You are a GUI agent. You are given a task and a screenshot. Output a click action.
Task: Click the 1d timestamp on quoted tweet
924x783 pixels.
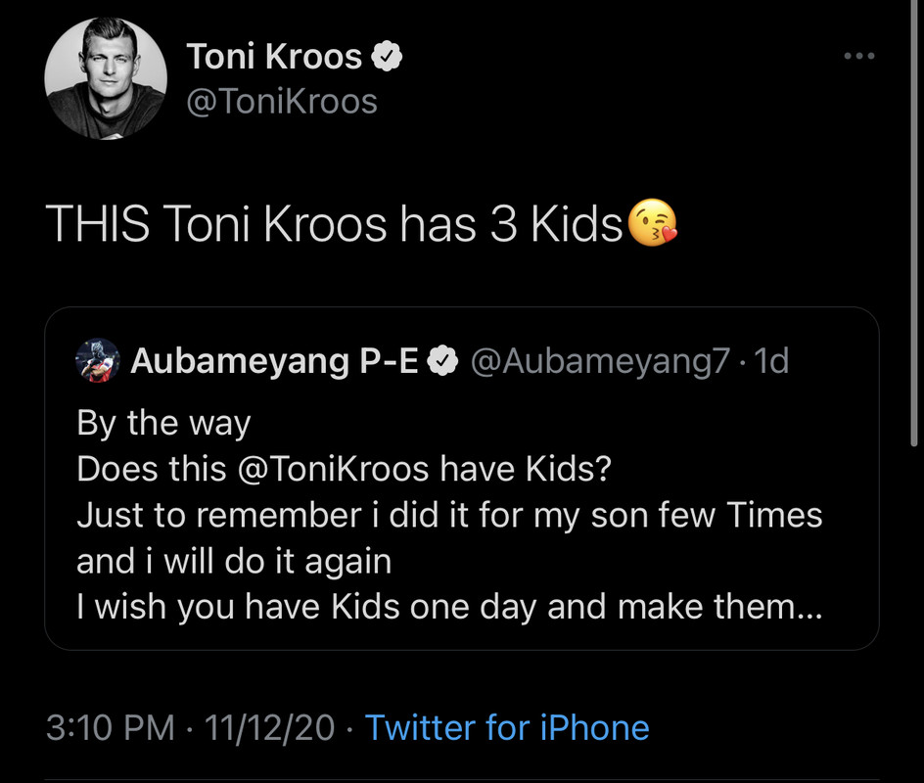pos(773,362)
